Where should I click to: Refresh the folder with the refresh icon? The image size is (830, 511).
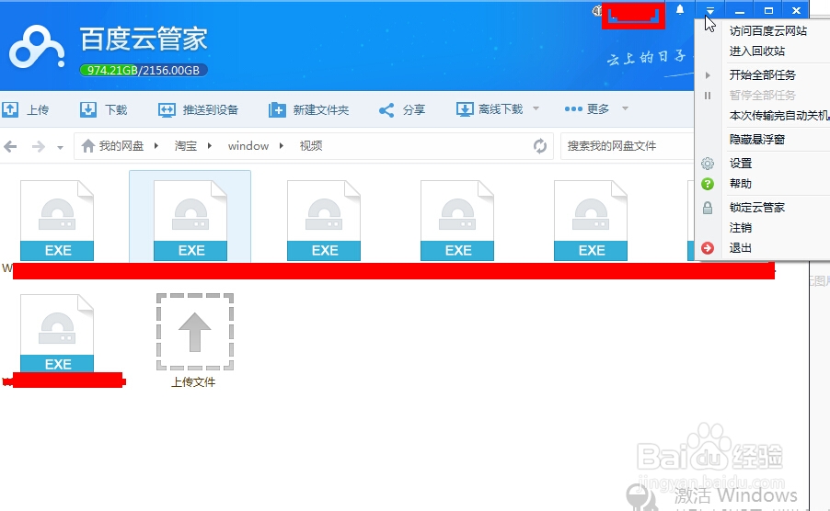pyautogui.click(x=540, y=146)
